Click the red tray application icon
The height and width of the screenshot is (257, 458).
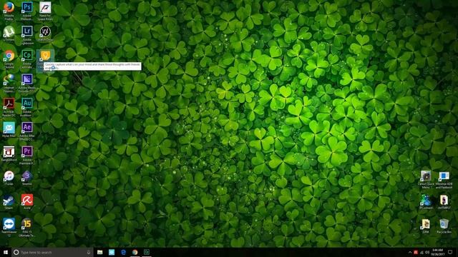416,252
